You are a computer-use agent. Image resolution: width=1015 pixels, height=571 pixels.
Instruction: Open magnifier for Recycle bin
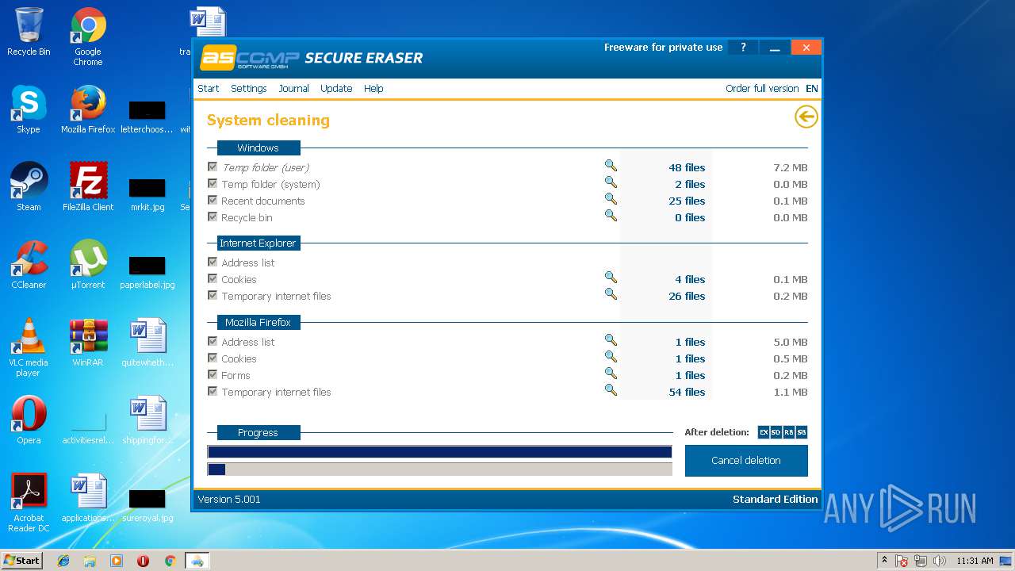tap(611, 216)
